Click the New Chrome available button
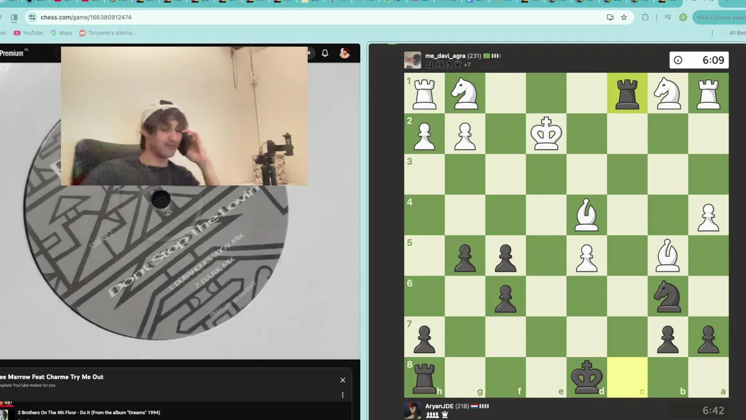 720,17
